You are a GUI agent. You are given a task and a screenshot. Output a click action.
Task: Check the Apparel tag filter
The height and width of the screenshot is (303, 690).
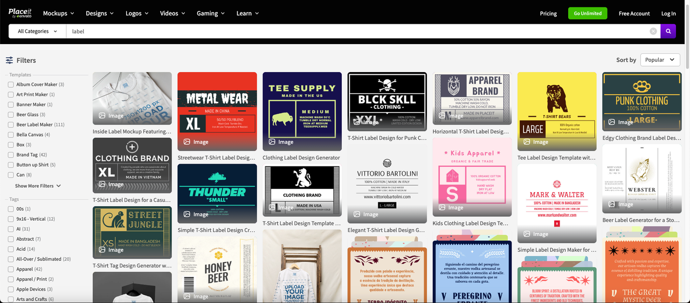tap(11, 269)
